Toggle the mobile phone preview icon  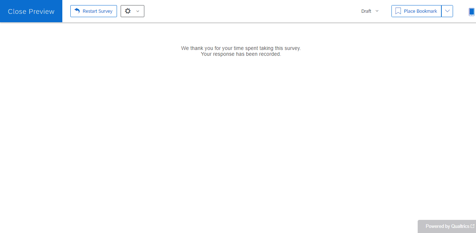point(472,12)
